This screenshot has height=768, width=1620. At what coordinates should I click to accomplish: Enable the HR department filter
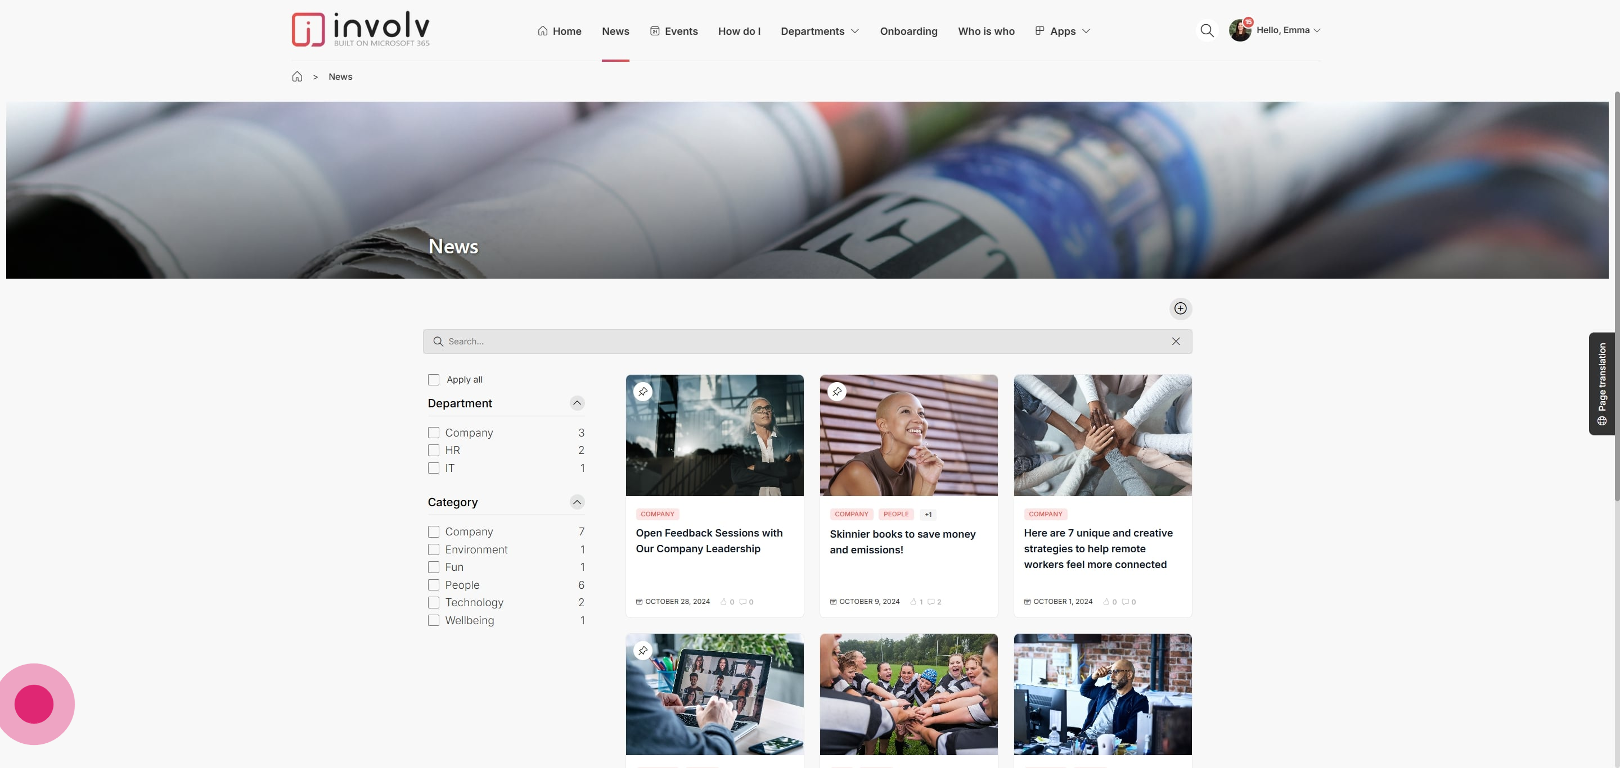(x=433, y=450)
